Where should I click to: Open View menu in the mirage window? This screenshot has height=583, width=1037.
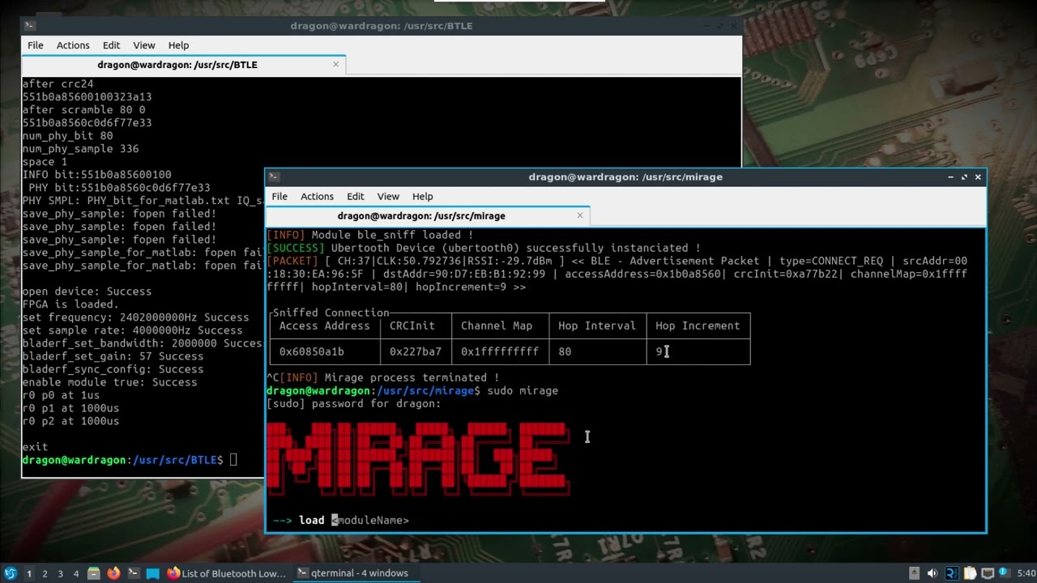coord(388,196)
